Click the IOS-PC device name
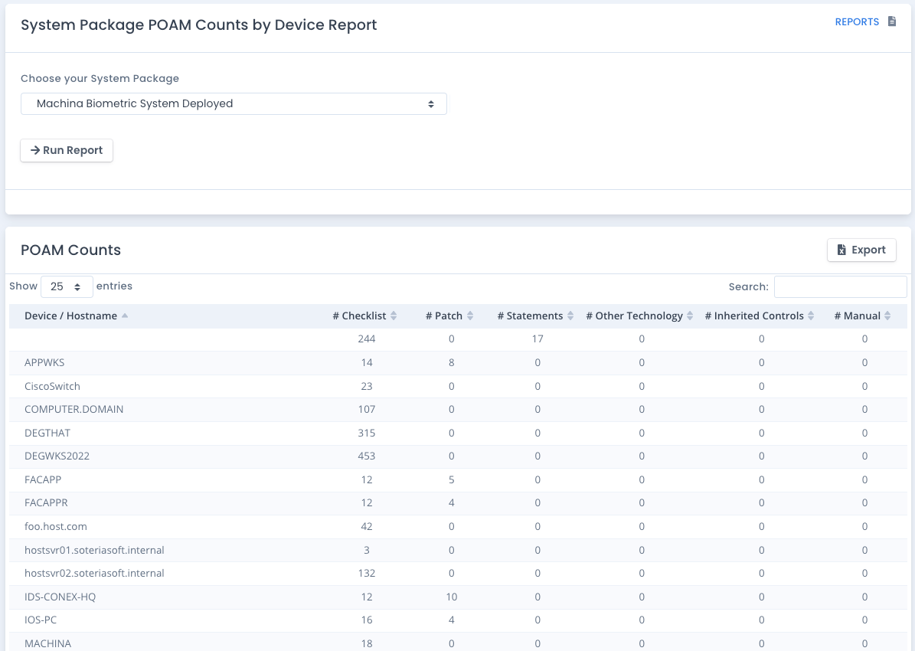915x651 pixels. 41,620
